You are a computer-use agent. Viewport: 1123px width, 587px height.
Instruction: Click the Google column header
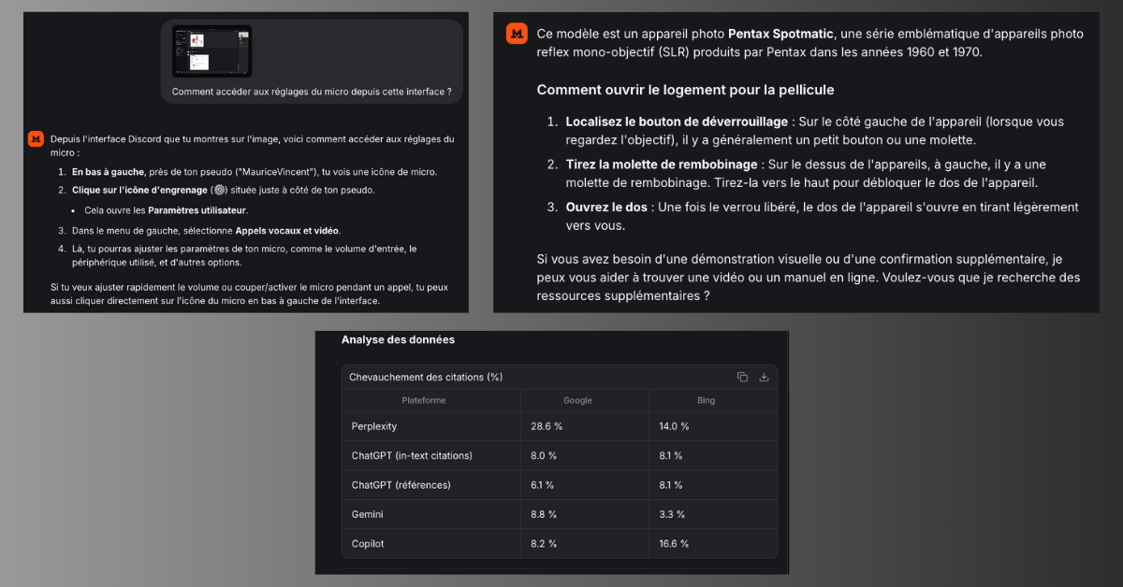577,400
